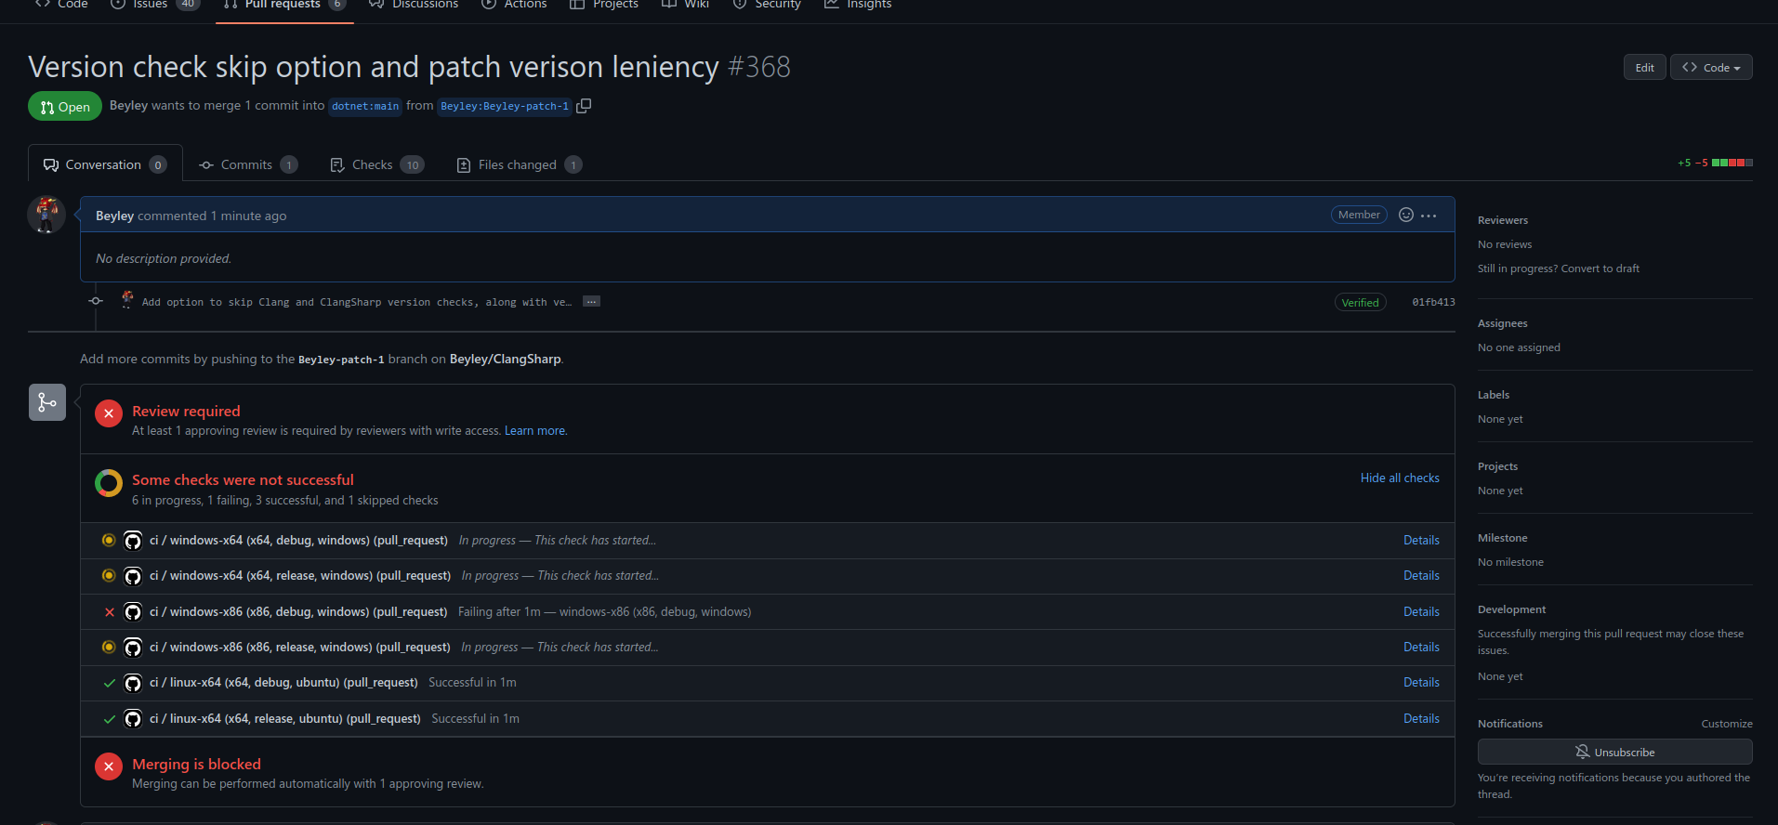Open the Beyley/ClangSharp repository link
The width and height of the screenshot is (1778, 825).
506,359
